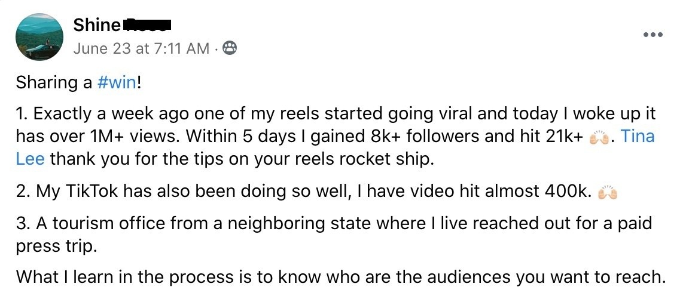Visit the tagged Tina profile link
Screen dimensions: 689x299
tap(638, 137)
